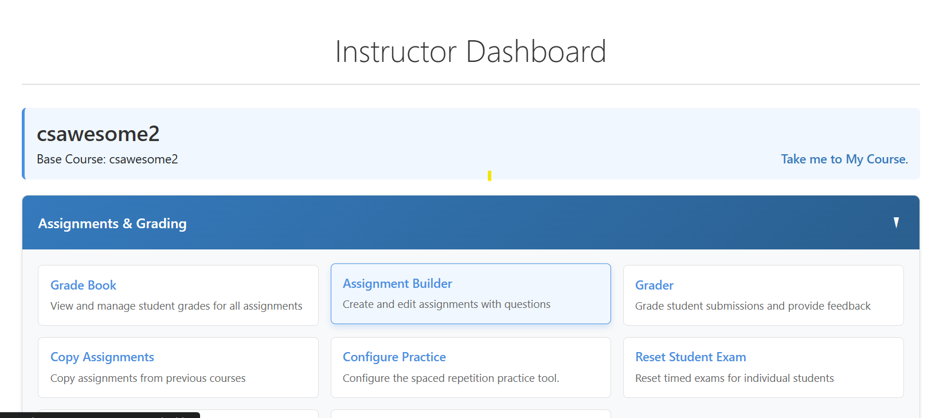Open the Reset Student Exam link
The image size is (943, 418).
pyautogui.click(x=690, y=357)
